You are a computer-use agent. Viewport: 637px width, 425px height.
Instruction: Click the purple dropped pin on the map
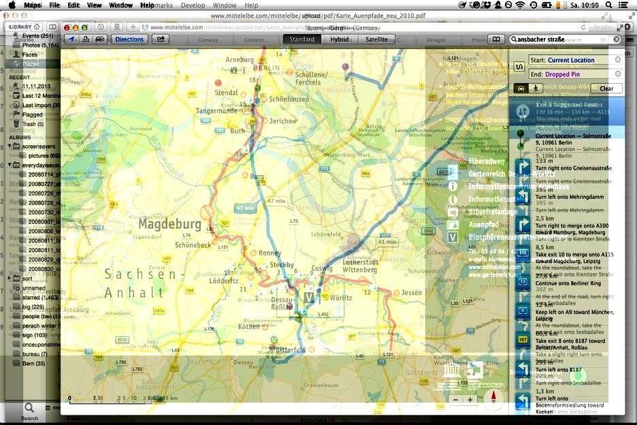point(345,67)
